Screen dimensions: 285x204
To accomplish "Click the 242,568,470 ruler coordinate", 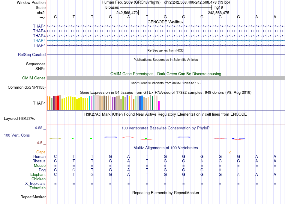I will click(127, 13).
